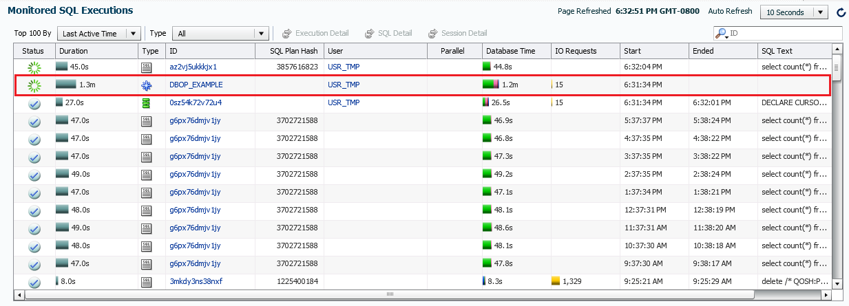849x306 pixels.
Task: Click the refresh icon next to Auto Refresh
Action: click(x=840, y=12)
